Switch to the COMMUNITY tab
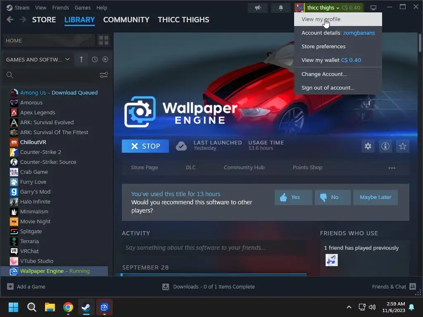 pyautogui.click(x=126, y=20)
